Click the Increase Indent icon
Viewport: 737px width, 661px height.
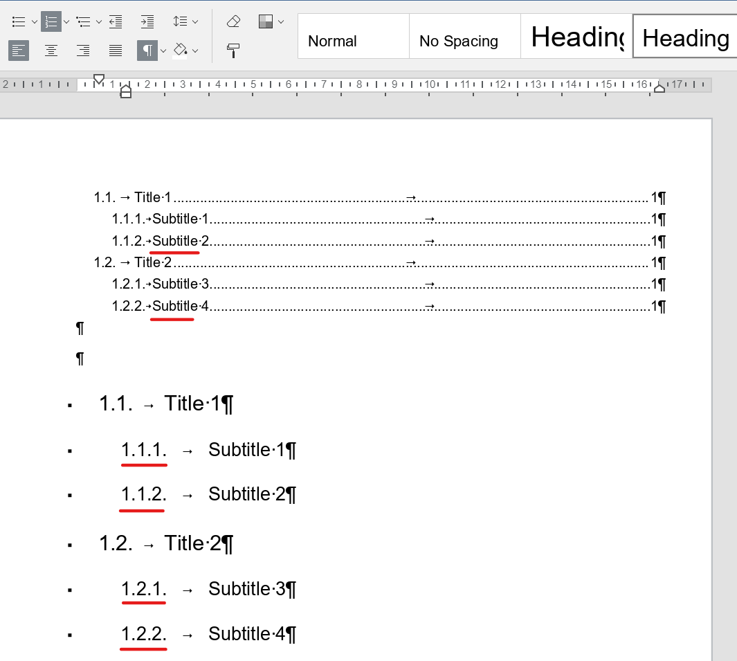point(147,21)
